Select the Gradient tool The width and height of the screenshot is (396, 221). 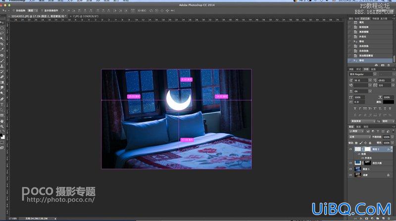(2, 82)
